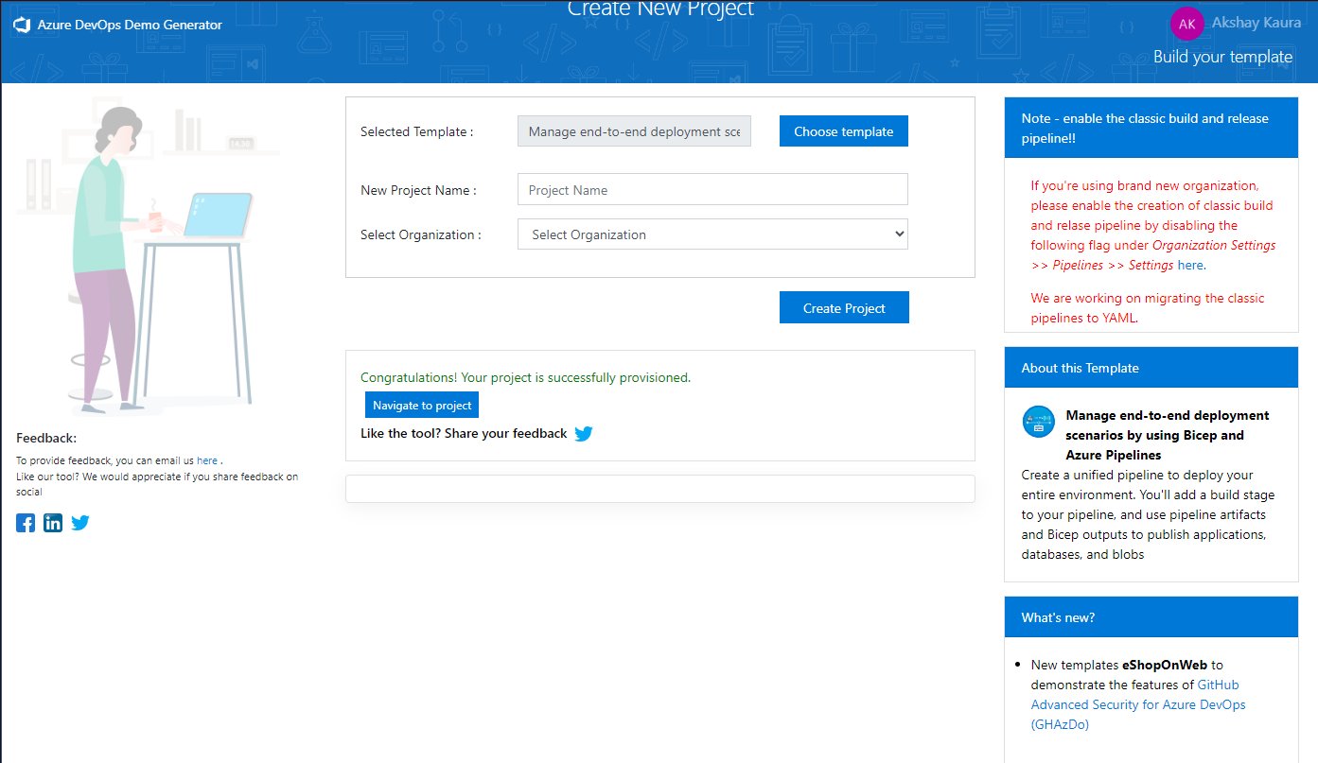Click the 'About this Template' header
1318x763 pixels.
click(x=1151, y=368)
